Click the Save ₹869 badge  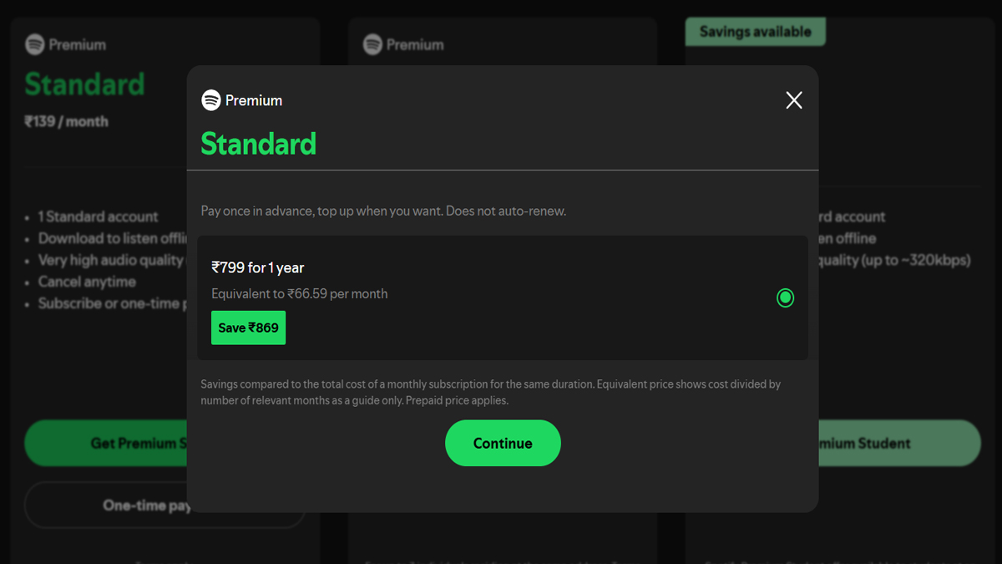tap(248, 328)
